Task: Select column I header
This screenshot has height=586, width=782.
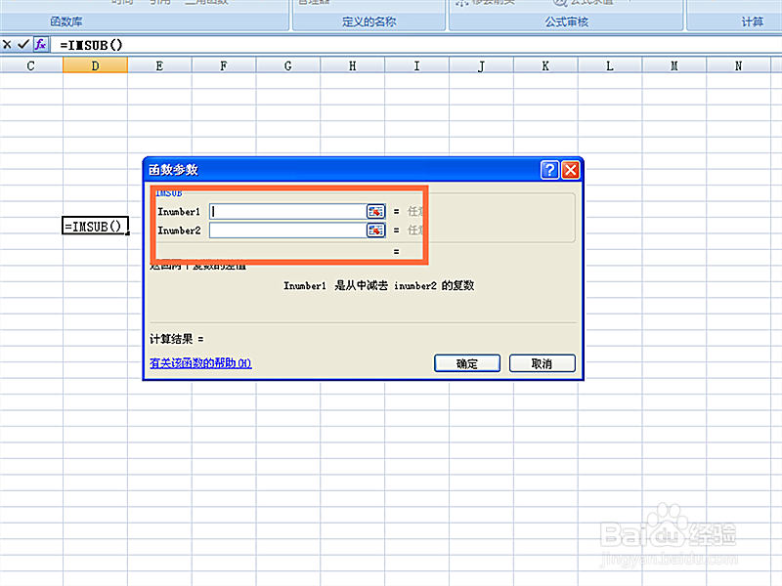Action: point(417,65)
